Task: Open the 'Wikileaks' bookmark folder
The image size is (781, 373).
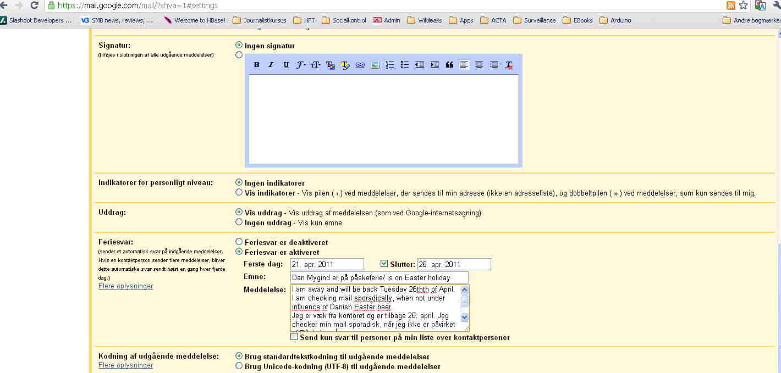Action: (x=425, y=20)
